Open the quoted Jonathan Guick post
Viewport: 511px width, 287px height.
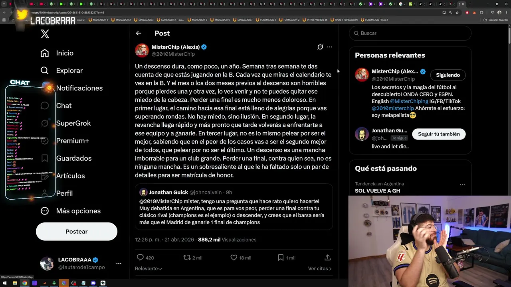(234, 207)
